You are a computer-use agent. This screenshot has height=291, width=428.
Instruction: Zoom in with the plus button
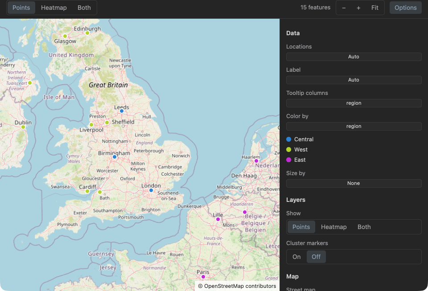(358, 8)
